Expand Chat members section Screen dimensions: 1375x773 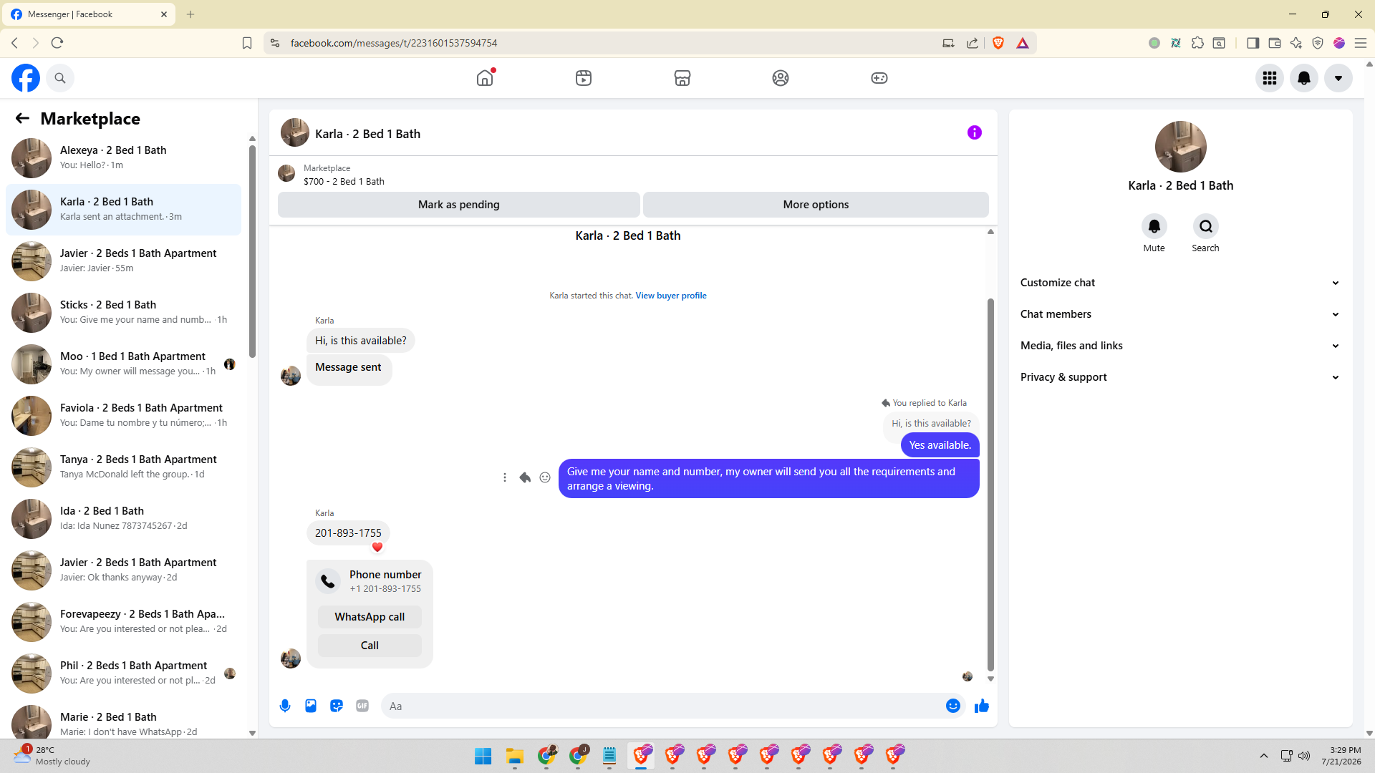pyautogui.click(x=1180, y=314)
